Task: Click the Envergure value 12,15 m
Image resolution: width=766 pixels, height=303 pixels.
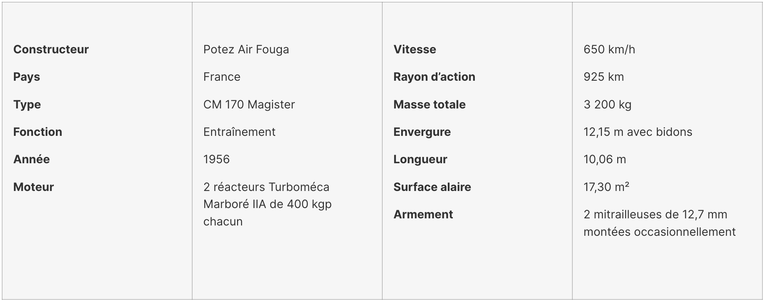Action: click(x=638, y=132)
